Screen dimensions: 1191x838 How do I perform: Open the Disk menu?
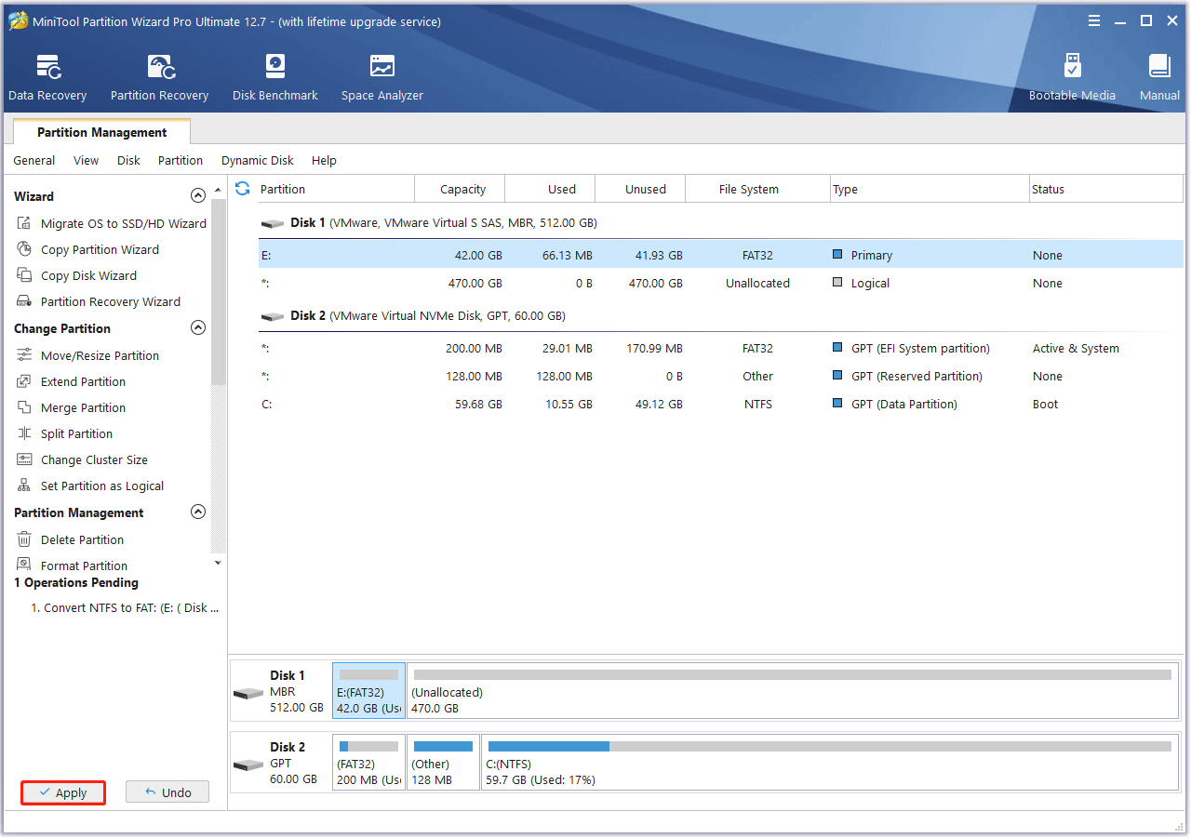[128, 160]
